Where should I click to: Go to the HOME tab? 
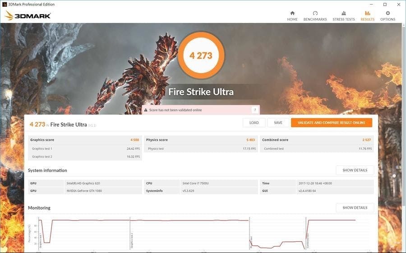(292, 16)
